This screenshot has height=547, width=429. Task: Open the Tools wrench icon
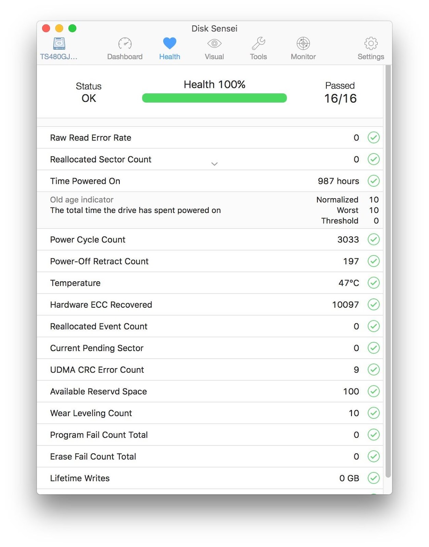coord(258,43)
